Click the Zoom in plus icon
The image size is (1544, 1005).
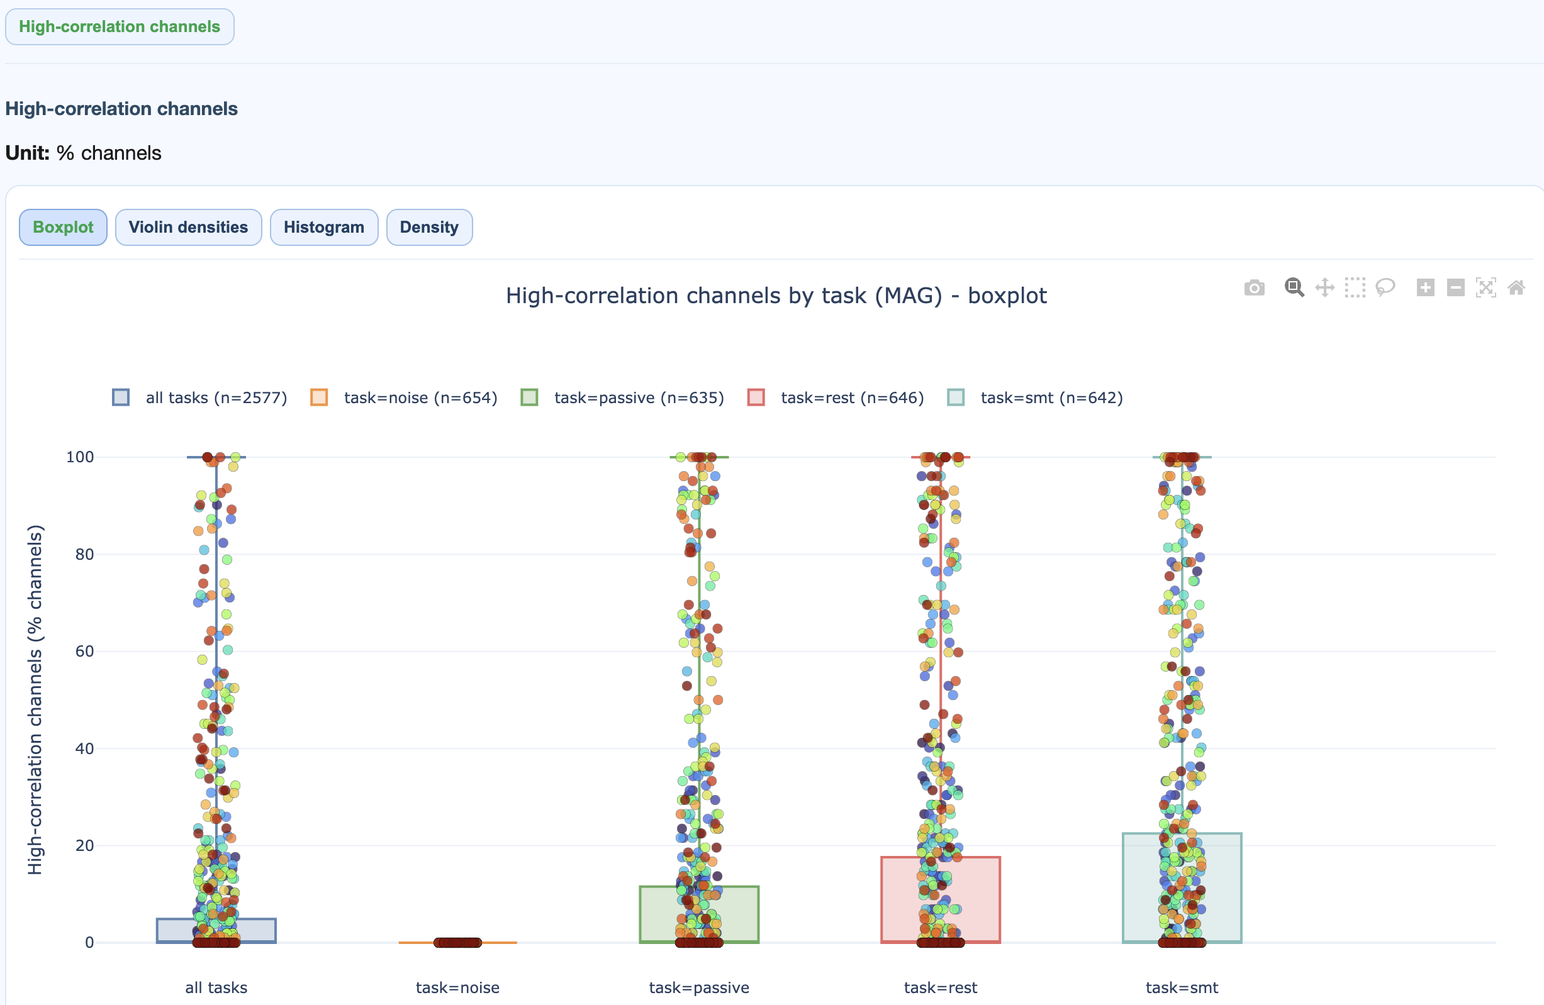click(x=1425, y=287)
